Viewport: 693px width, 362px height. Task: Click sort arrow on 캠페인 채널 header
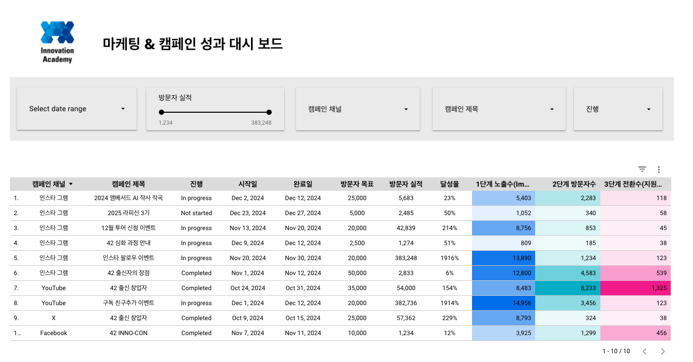click(x=71, y=184)
